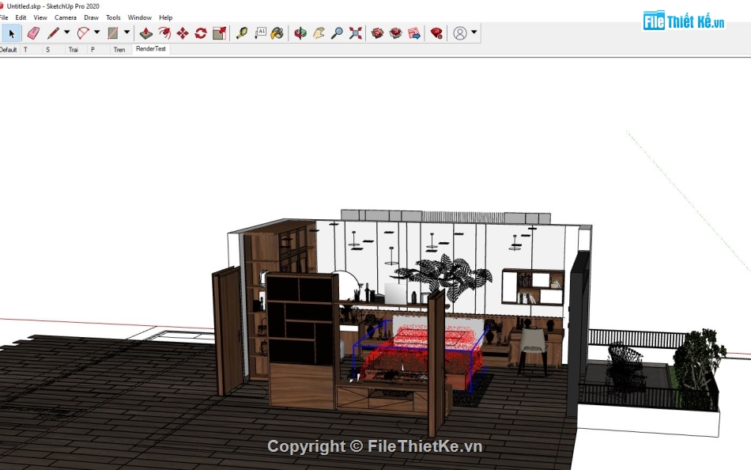The width and height of the screenshot is (751, 470).
Task: Open the Help menu
Action: pos(166,17)
